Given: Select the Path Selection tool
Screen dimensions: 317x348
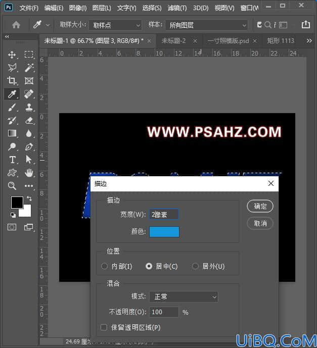Looking at the screenshot, I should pos(29,160).
